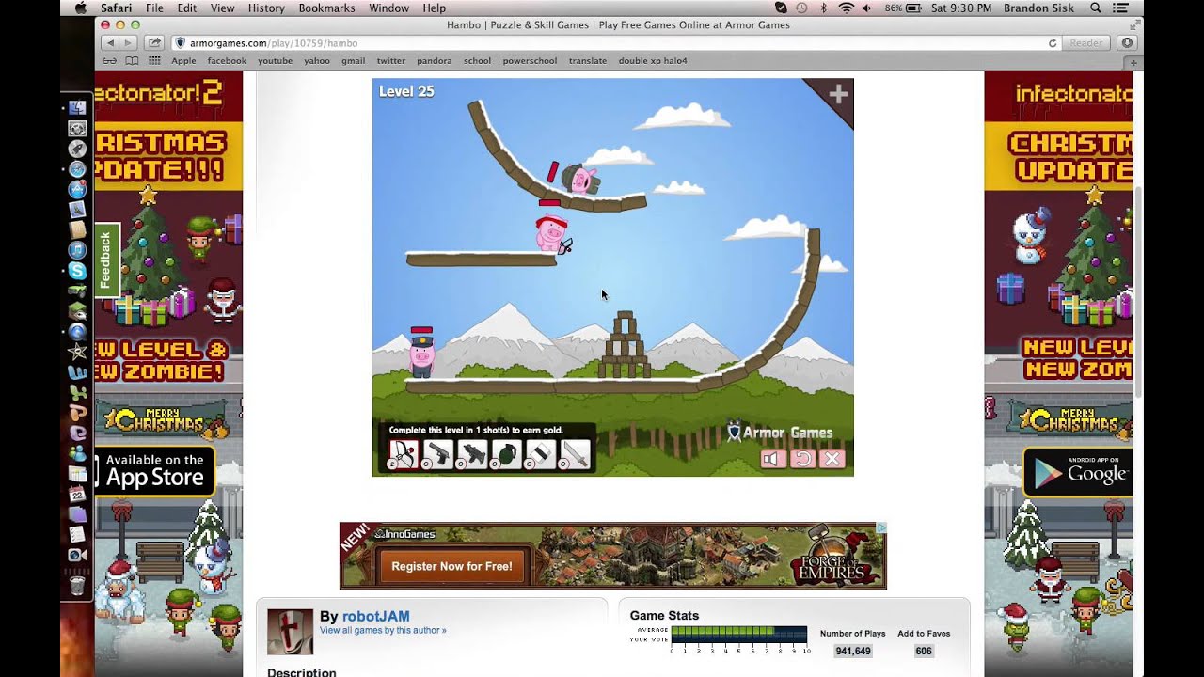
Task: Click the App Store badge
Action: coord(154,469)
